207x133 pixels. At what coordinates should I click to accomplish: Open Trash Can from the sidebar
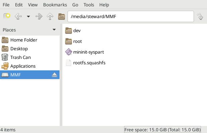(x=30, y=57)
